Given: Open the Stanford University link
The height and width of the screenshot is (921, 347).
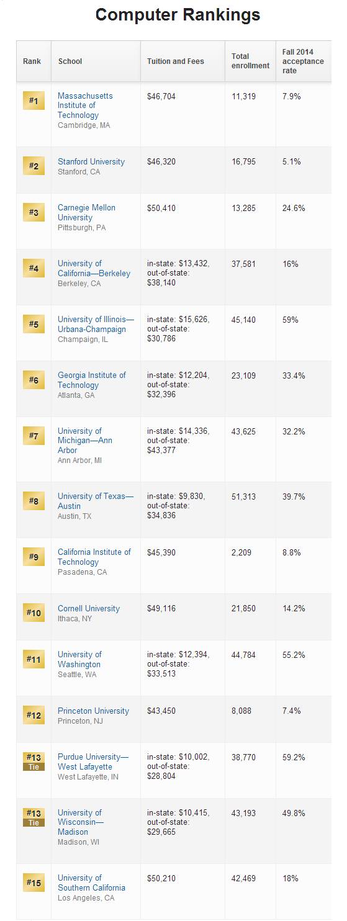Looking at the screenshot, I should [x=91, y=161].
